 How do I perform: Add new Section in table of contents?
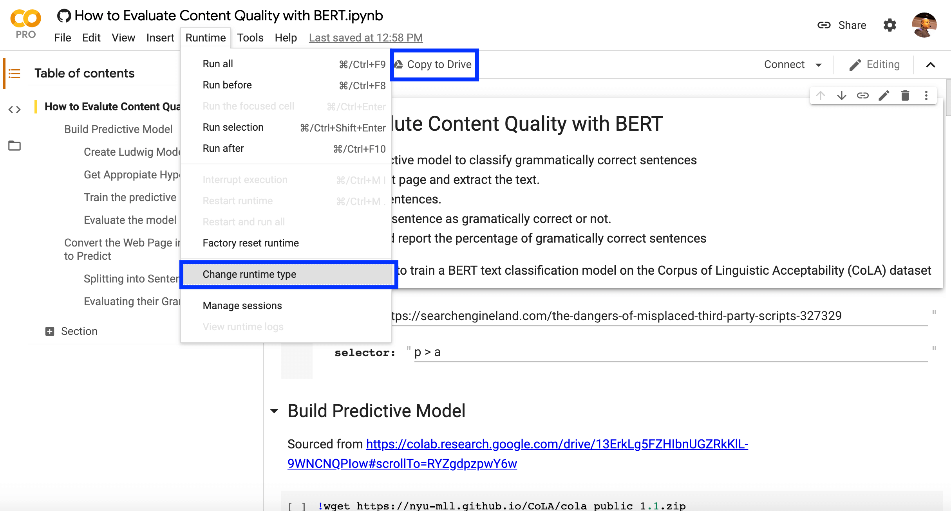tap(50, 331)
